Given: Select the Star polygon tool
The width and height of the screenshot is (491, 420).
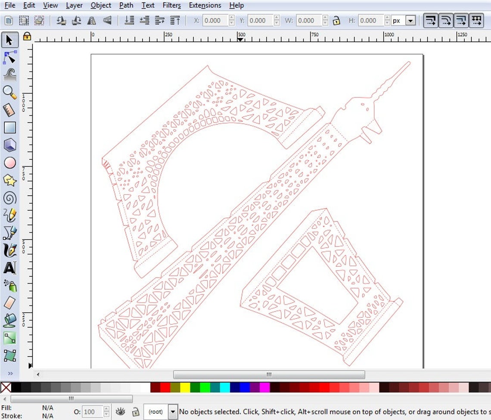Looking at the screenshot, I should (x=10, y=180).
